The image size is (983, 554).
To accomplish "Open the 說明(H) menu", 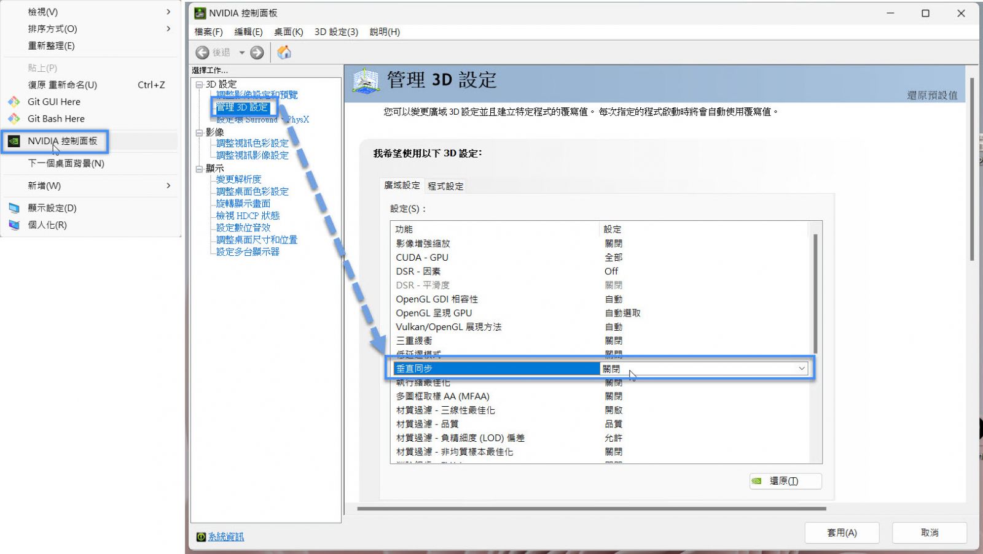I will tap(385, 32).
